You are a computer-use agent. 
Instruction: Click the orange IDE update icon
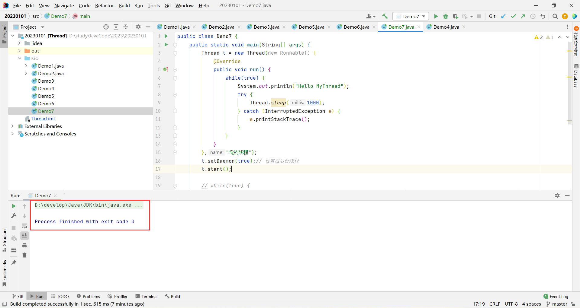(x=565, y=16)
